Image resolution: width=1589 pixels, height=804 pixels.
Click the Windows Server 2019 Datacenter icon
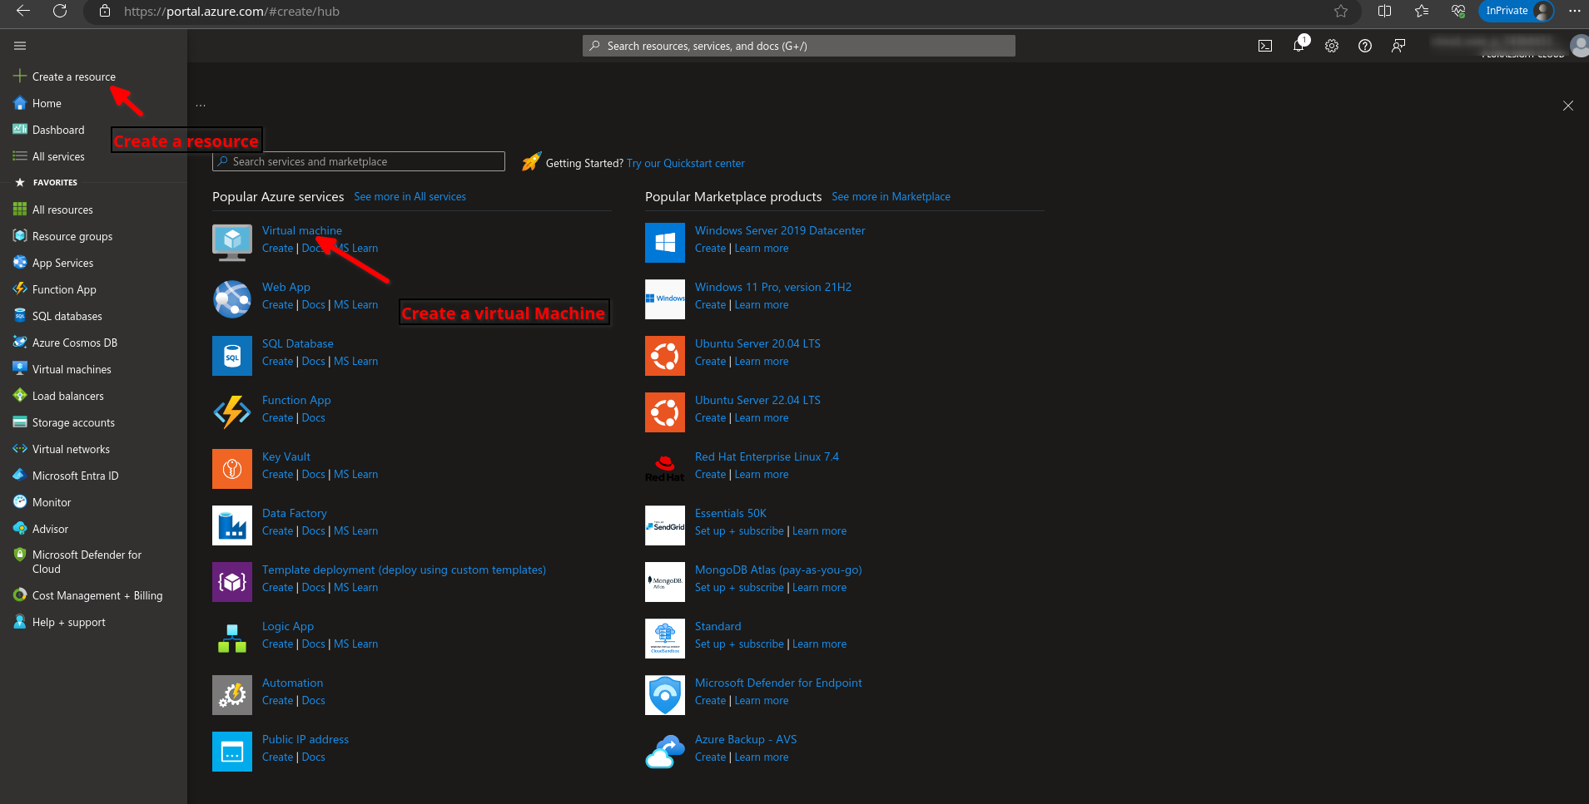[665, 243]
